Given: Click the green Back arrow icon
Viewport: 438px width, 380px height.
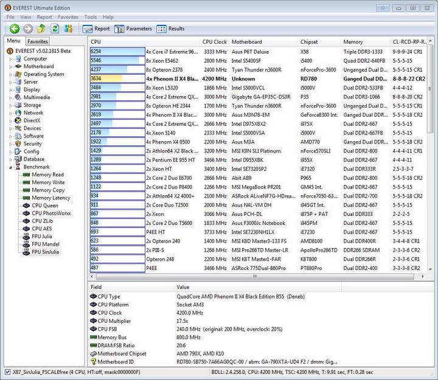Looking at the screenshot, I should 15,29.
